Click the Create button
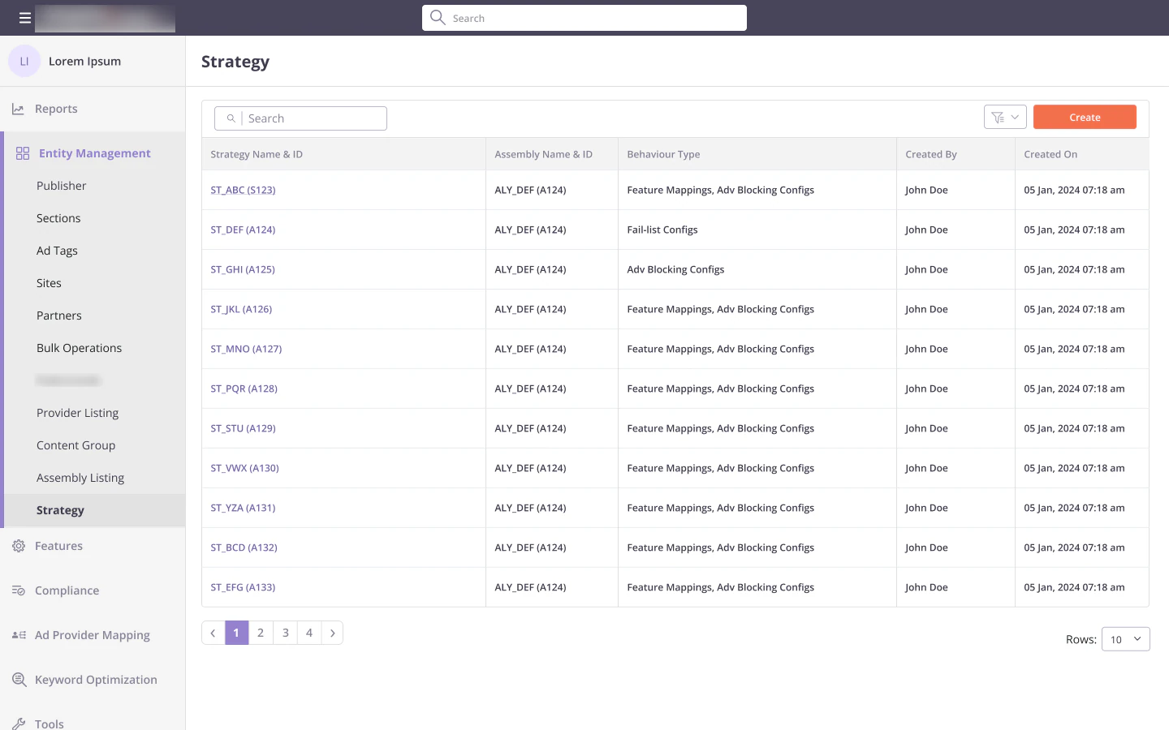This screenshot has height=730, width=1169. pyautogui.click(x=1085, y=117)
